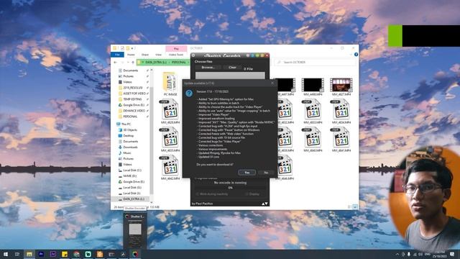Open Video Tools tab in File Explorer
This screenshot has height=259, width=460.
[x=176, y=55]
